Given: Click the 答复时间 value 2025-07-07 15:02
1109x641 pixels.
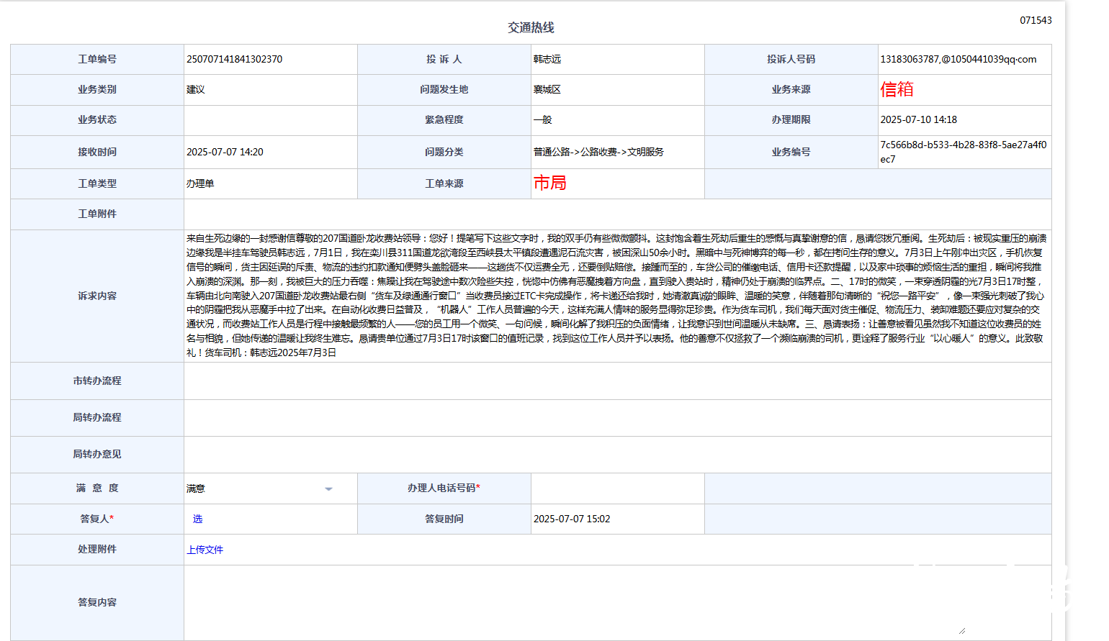Looking at the screenshot, I should coord(572,519).
